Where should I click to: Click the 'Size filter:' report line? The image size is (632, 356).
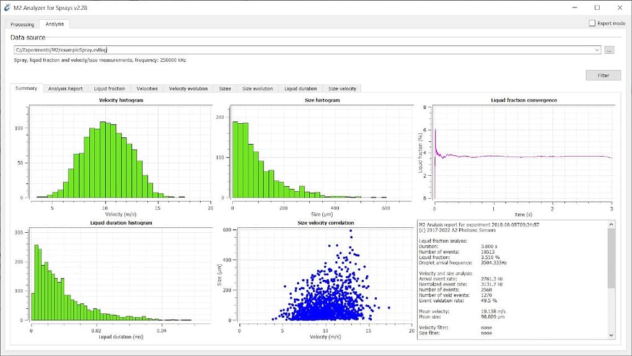tap(455, 333)
